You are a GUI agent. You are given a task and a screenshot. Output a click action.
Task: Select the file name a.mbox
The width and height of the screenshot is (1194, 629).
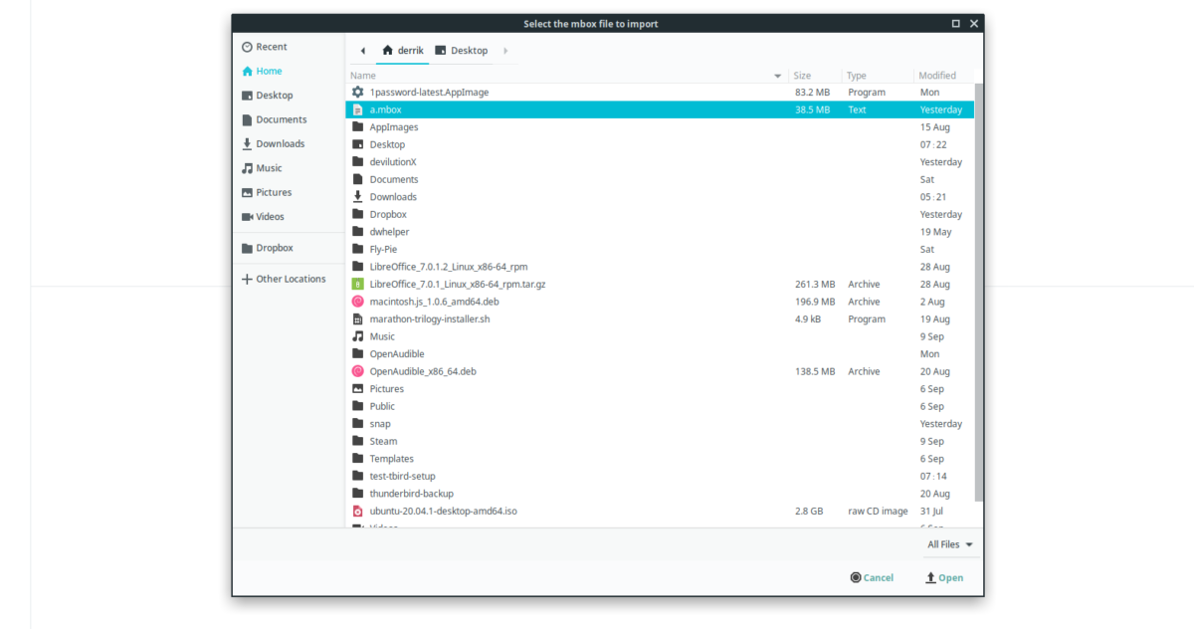coord(385,109)
